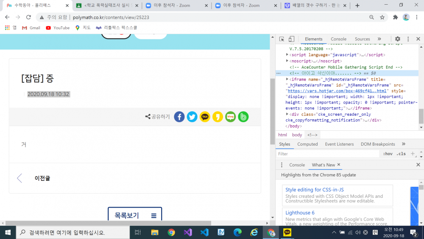Expand the noscript node
This screenshot has height=239, width=424.
tap(287, 61)
